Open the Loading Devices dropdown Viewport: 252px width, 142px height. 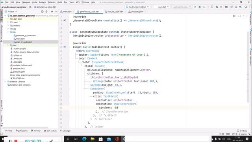click(x=182, y=7)
